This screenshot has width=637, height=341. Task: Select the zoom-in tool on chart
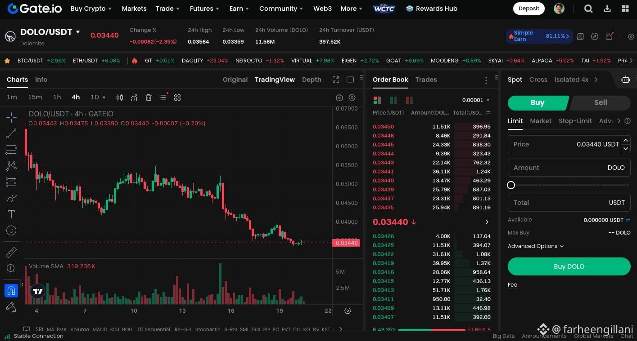pyautogui.click(x=11, y=269)
